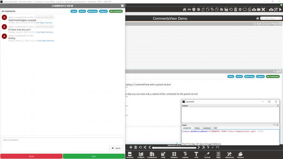Image resolution: width=283 pixels, height=159 pixels.
Task: Click the Advanced tools icon
Action: (229, 155)
